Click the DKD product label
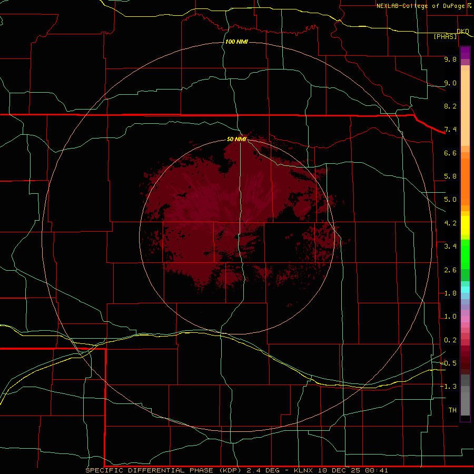Image resolution: width=474 pixels, height=474 pixels. pos(462,31)
